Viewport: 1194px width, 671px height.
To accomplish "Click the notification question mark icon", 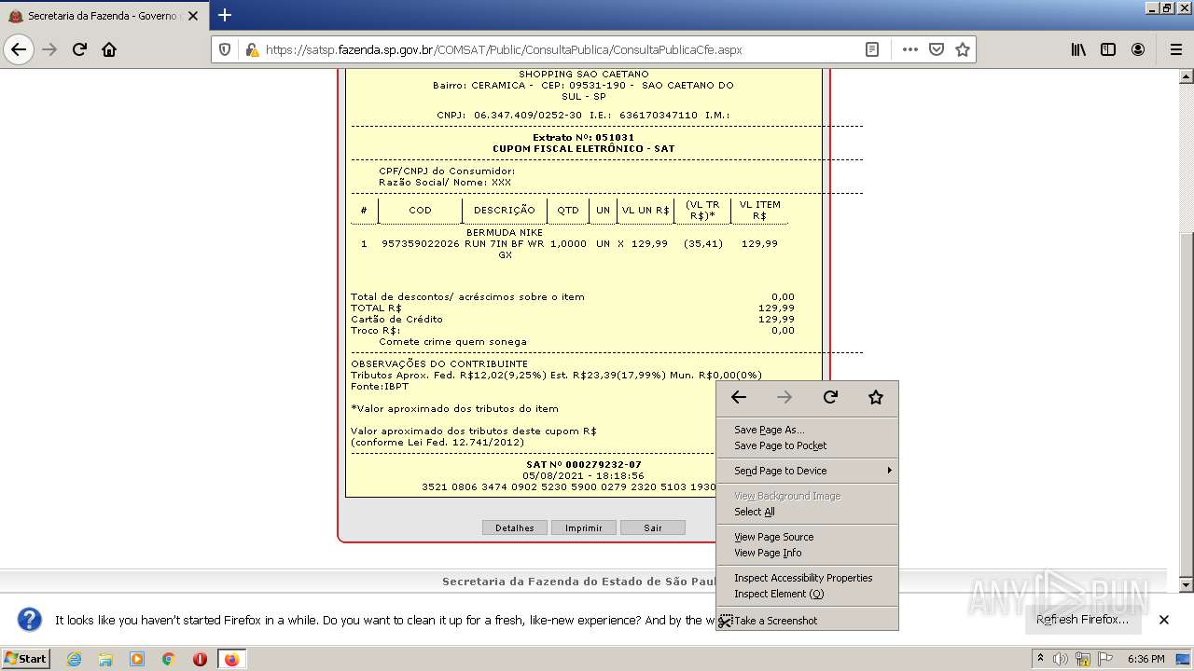I will pos(30,620).
